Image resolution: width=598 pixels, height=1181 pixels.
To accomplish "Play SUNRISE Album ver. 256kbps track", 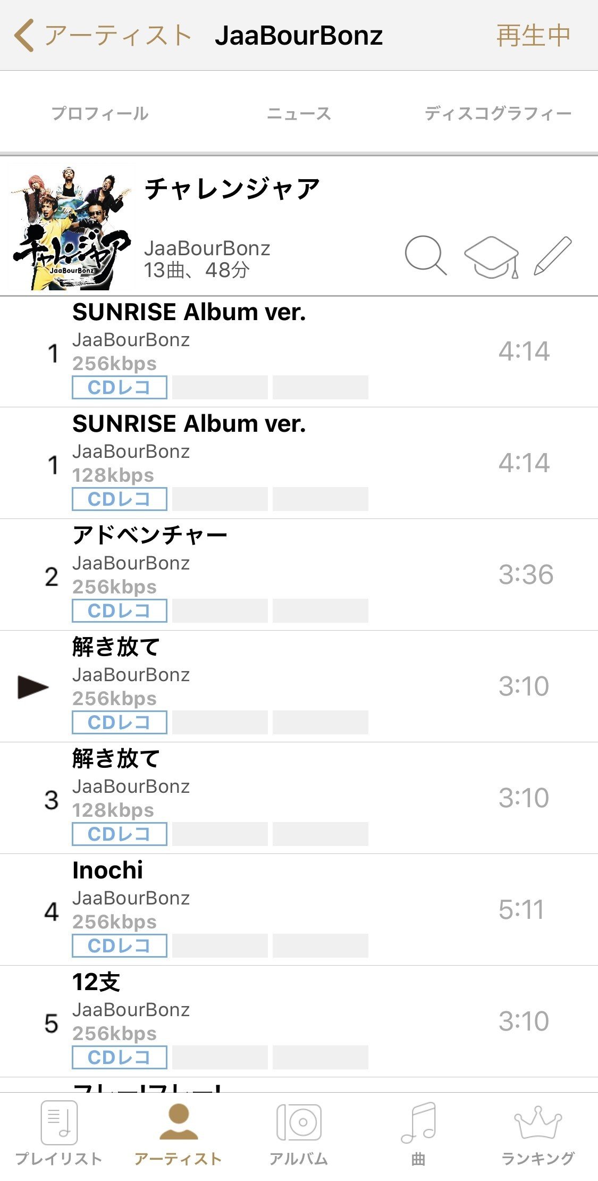I will pos(299,351).
